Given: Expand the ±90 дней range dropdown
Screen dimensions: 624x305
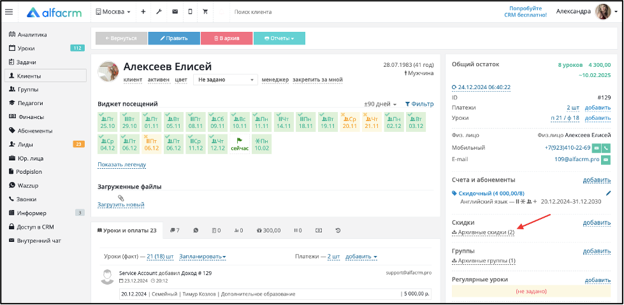Looking at the screenshot, I should click(x=381, y=104).
